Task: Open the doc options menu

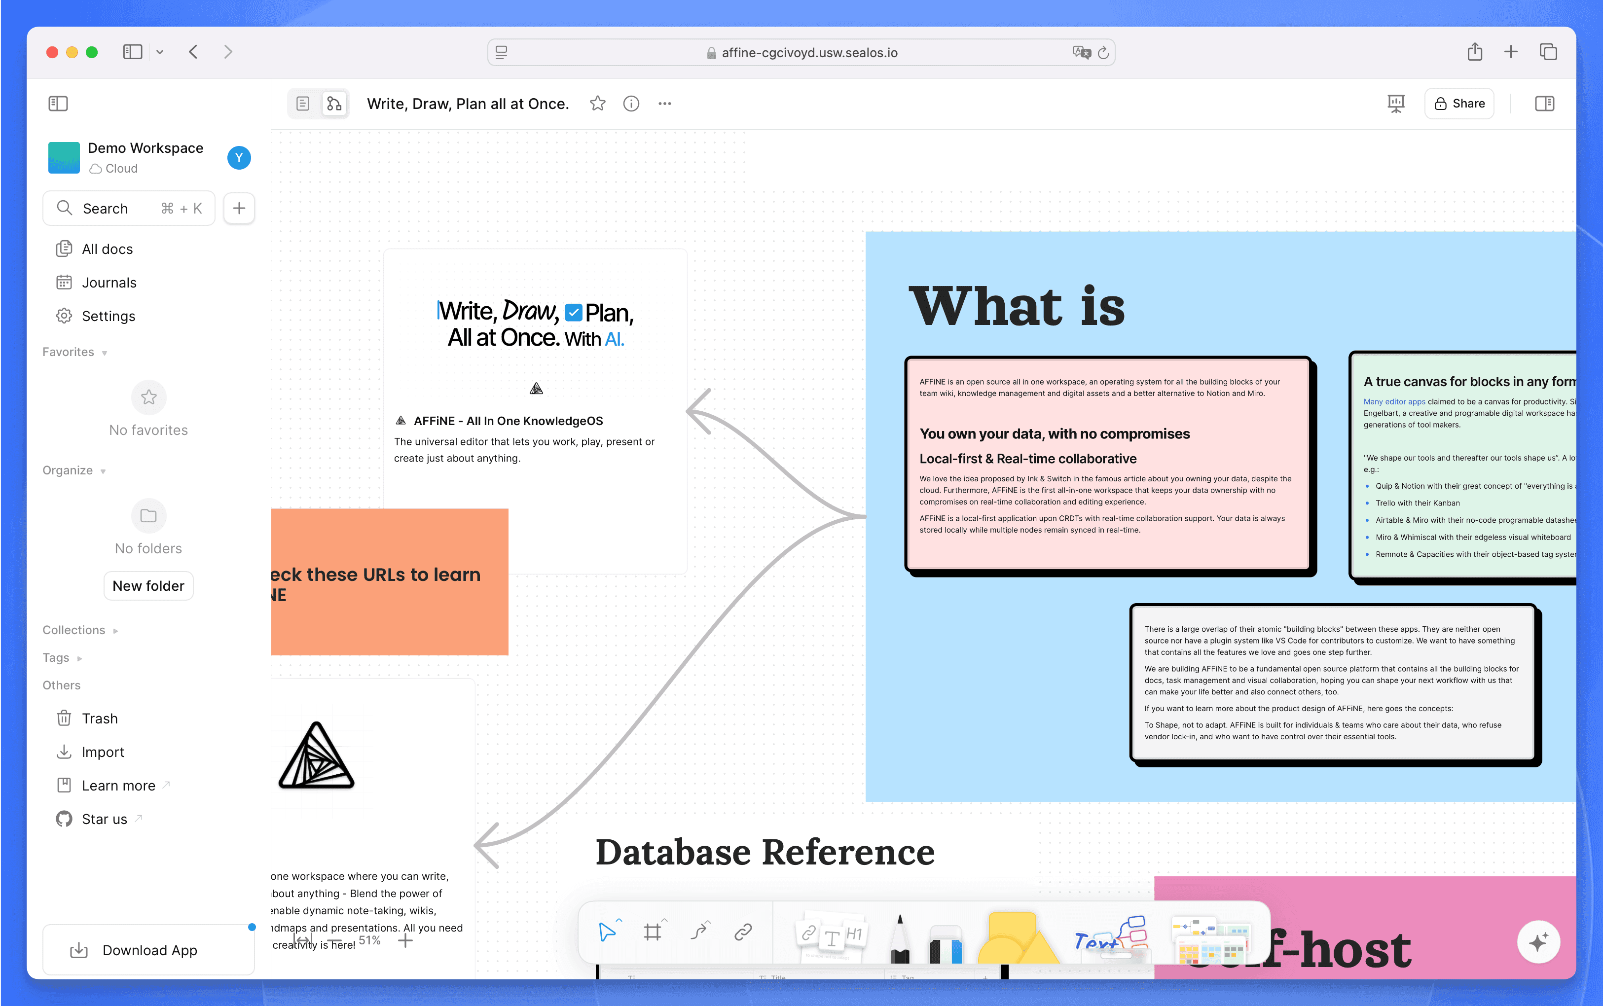Action: click(663, 103)
